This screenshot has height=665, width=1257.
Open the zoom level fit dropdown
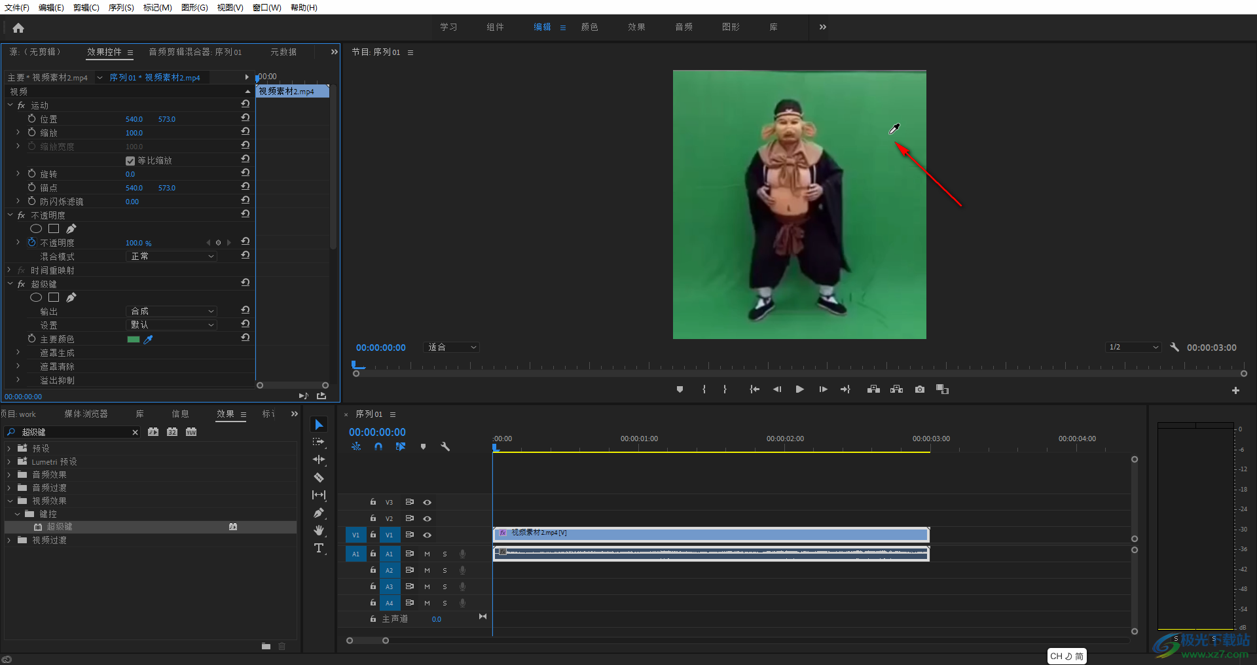coord(452,347)
